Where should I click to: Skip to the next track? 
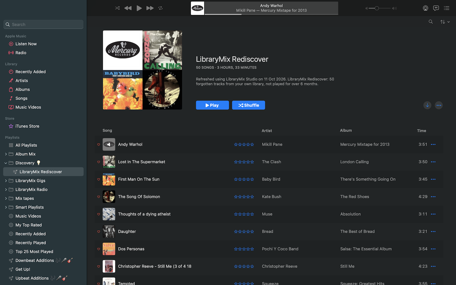[x=150, y=8]
